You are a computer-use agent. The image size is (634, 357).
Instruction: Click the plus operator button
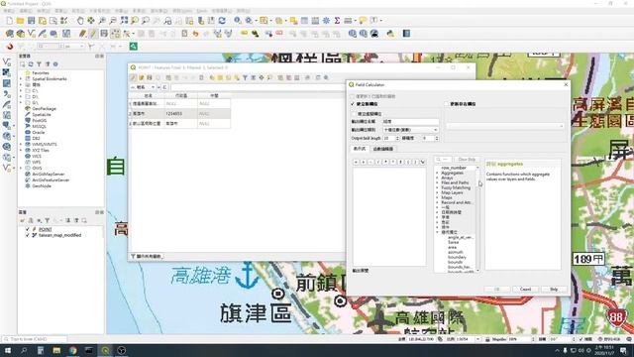point(364,162)
